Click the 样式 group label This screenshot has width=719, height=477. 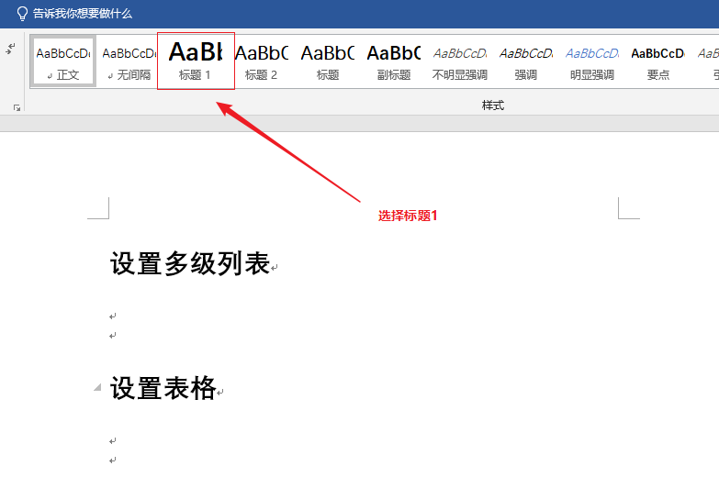point(493,105)
